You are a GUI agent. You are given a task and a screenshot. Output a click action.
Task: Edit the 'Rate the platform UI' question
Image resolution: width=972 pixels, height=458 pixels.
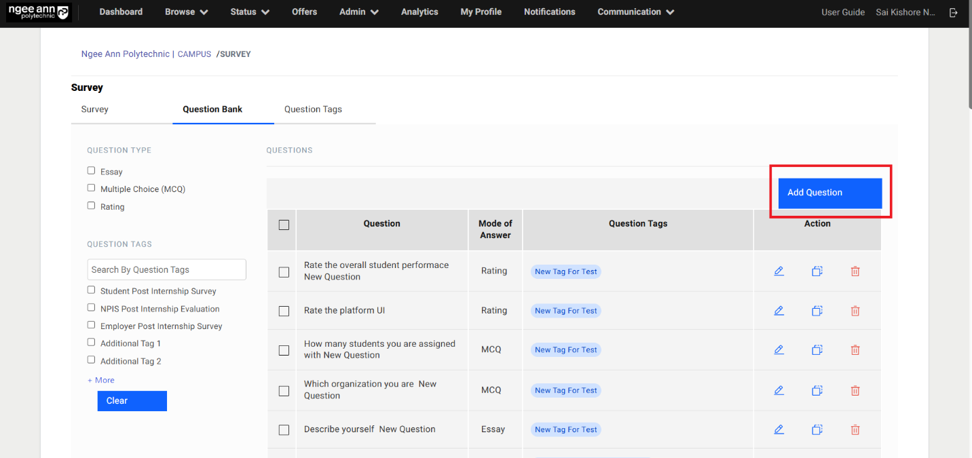point(779,311)
